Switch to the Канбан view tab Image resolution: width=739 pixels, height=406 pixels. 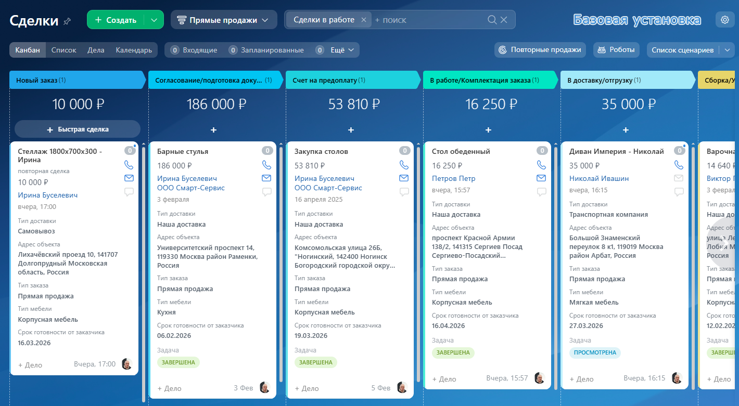click(x=28, y=50)
